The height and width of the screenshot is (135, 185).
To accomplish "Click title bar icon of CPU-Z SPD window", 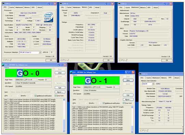I will tap(141, 74).
